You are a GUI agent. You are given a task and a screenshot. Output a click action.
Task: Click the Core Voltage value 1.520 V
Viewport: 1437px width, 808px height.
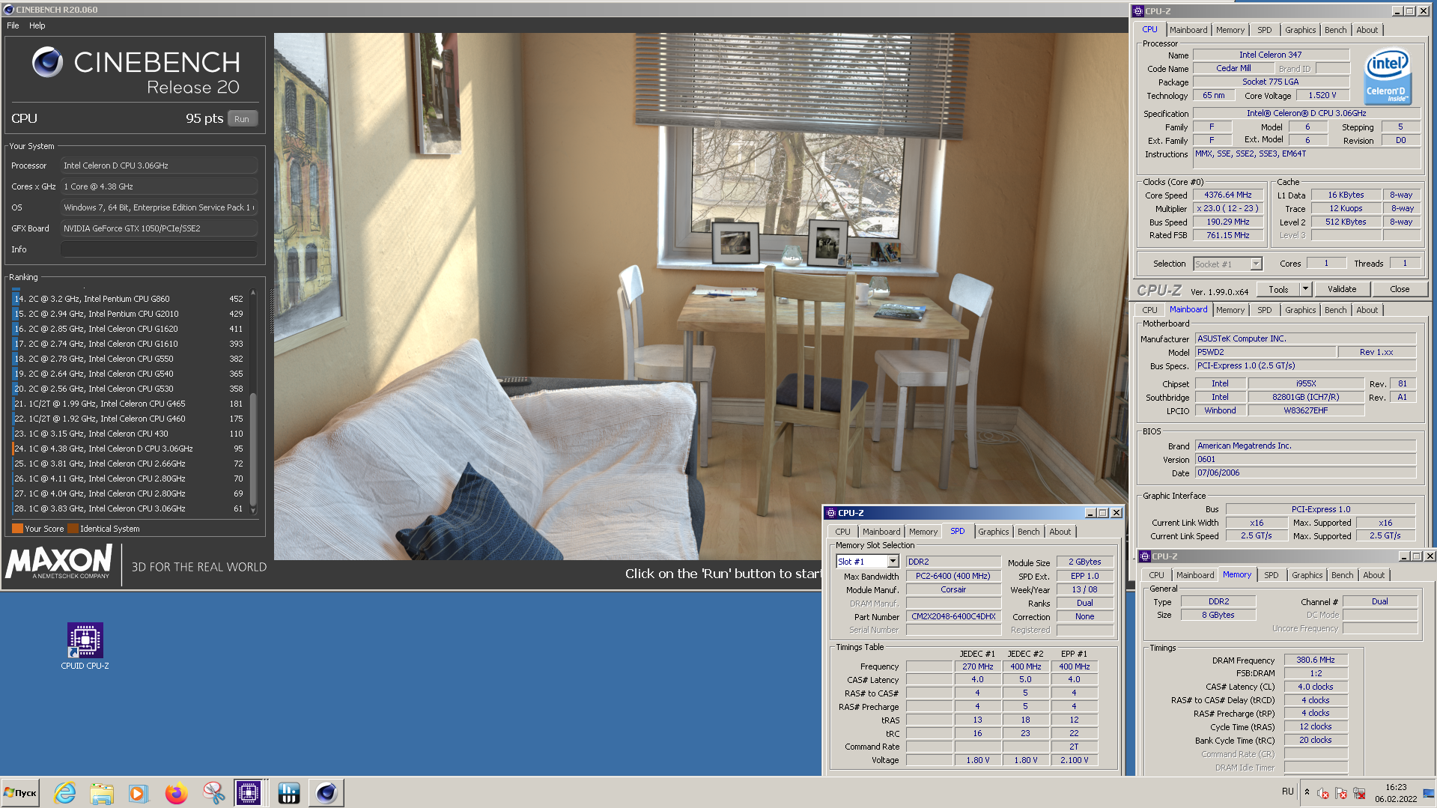(x=1322, y=96)
